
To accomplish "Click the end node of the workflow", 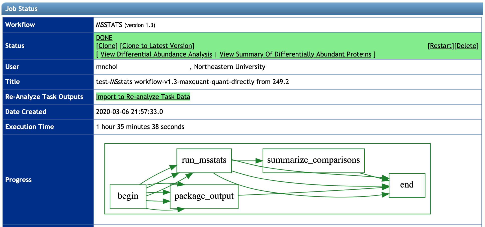I will coord(407,185).
